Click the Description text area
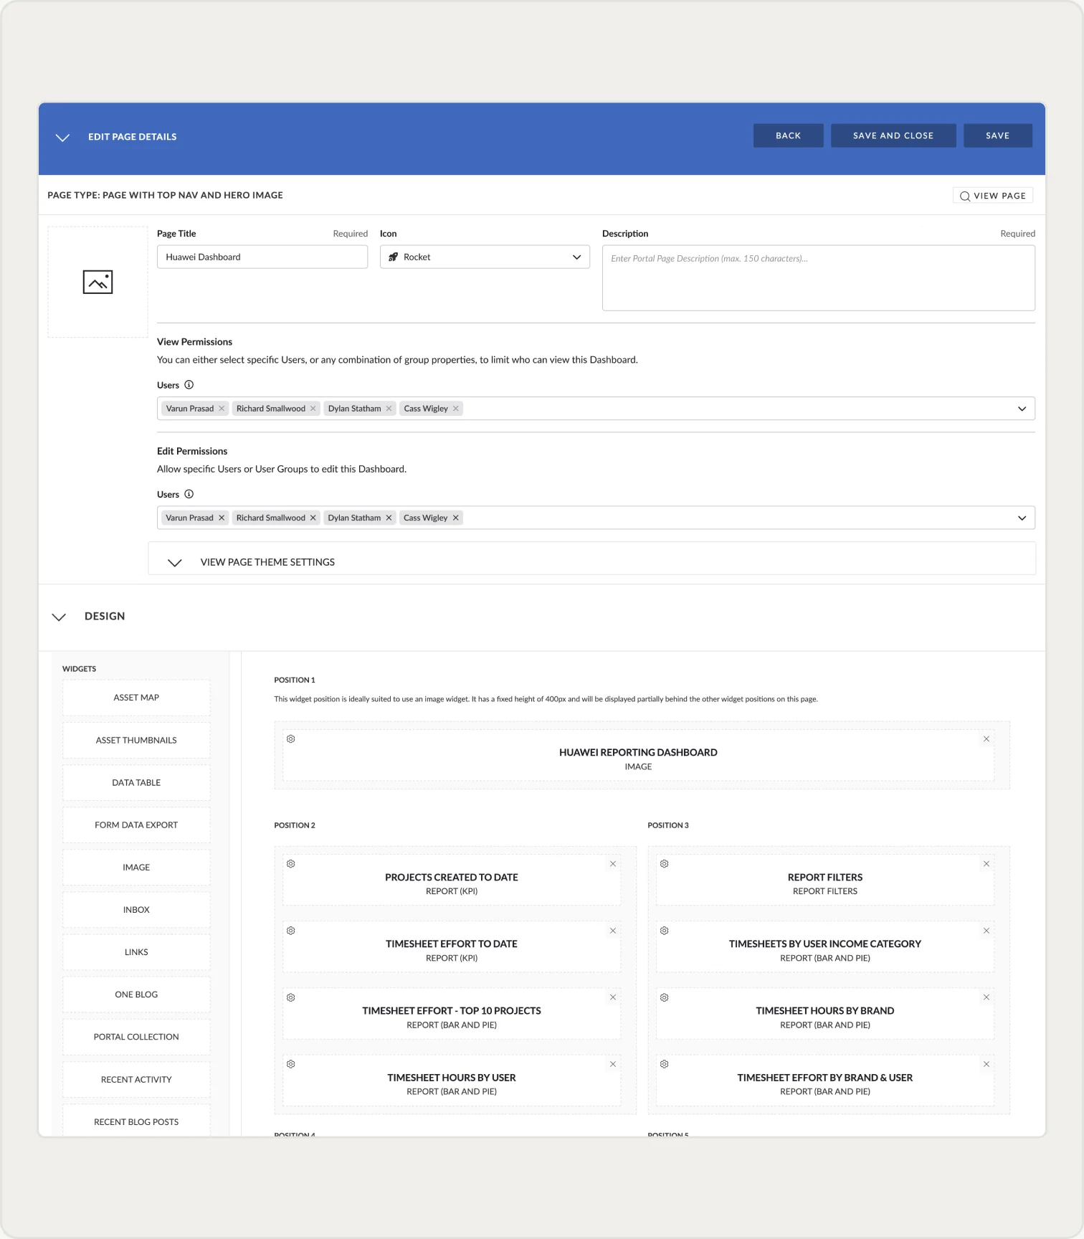Image resolution: width=1084 pixels, height=1239 pixels. click(x=819, y=278)
